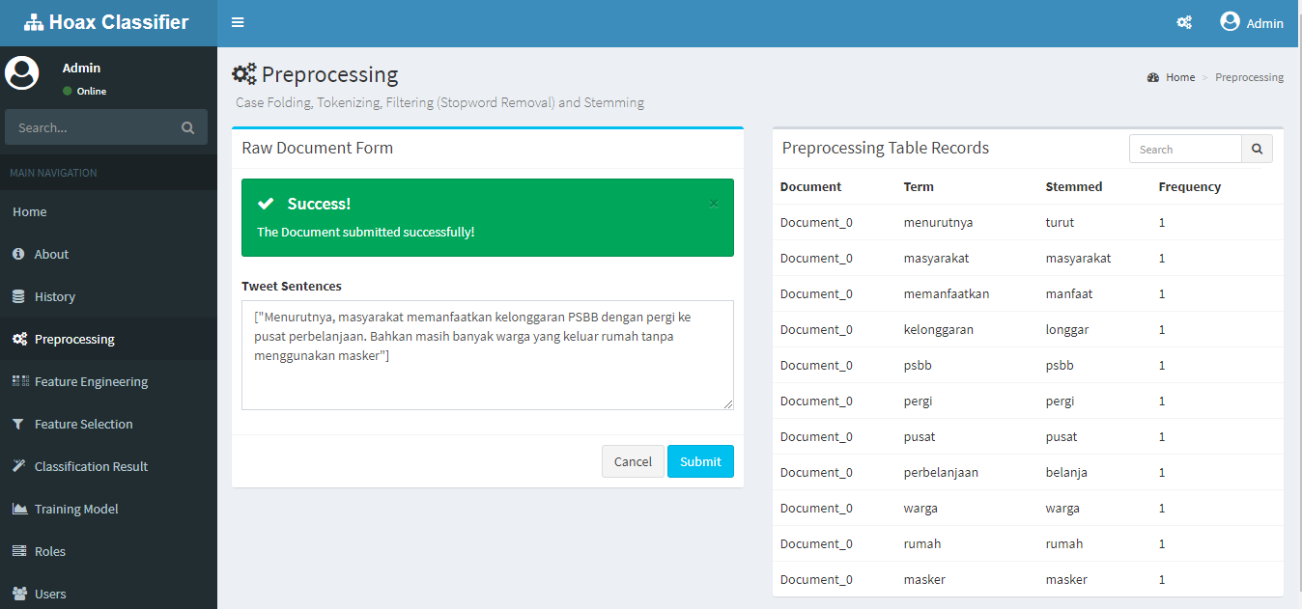This screenshot has width=1302, height=609.
Task: Open Training Model menu item
Action: point(108,509)
